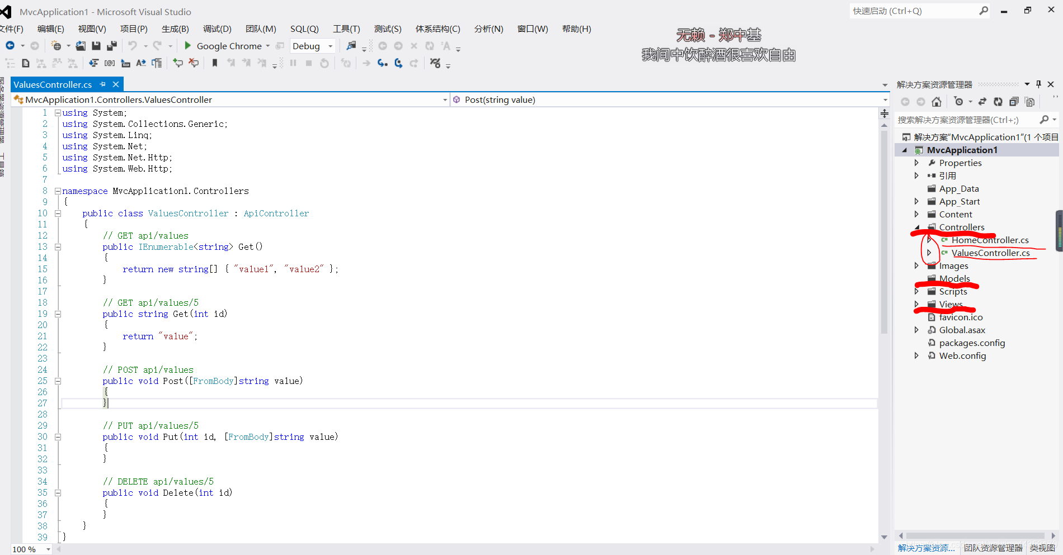1063x555 pixels.
Task: Click the Solution Explorer search magnifier icon
Action: 1044,120
